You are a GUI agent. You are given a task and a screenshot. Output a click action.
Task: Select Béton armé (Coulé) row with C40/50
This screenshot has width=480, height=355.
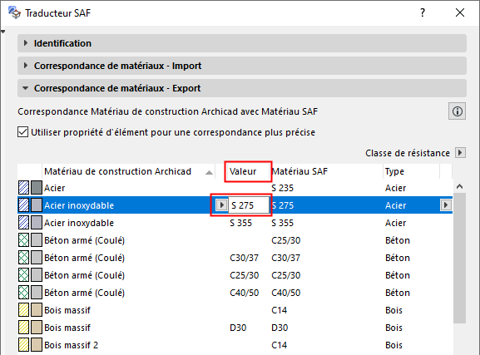click(x=235, y=293)
